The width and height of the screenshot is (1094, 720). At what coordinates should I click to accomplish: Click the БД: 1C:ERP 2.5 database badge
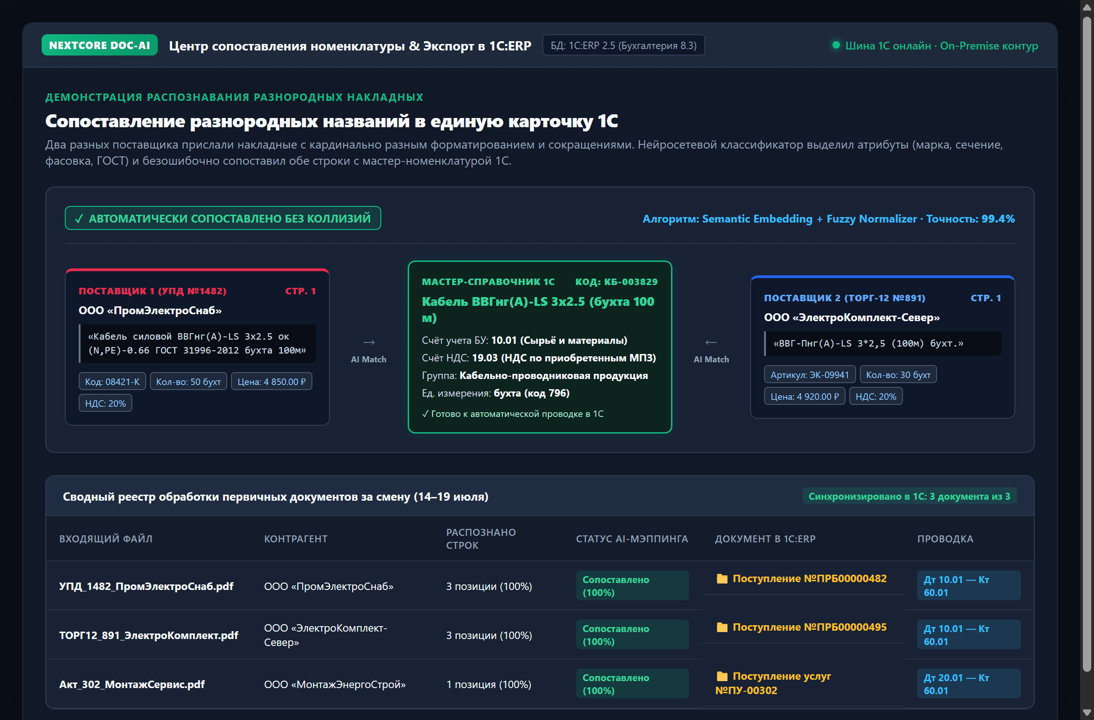point(623,45)
